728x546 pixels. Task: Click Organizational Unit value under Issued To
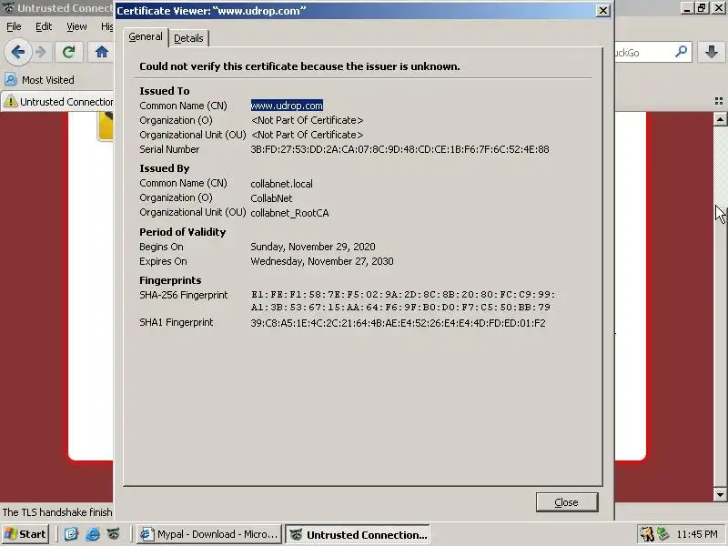tap(307, 135)
